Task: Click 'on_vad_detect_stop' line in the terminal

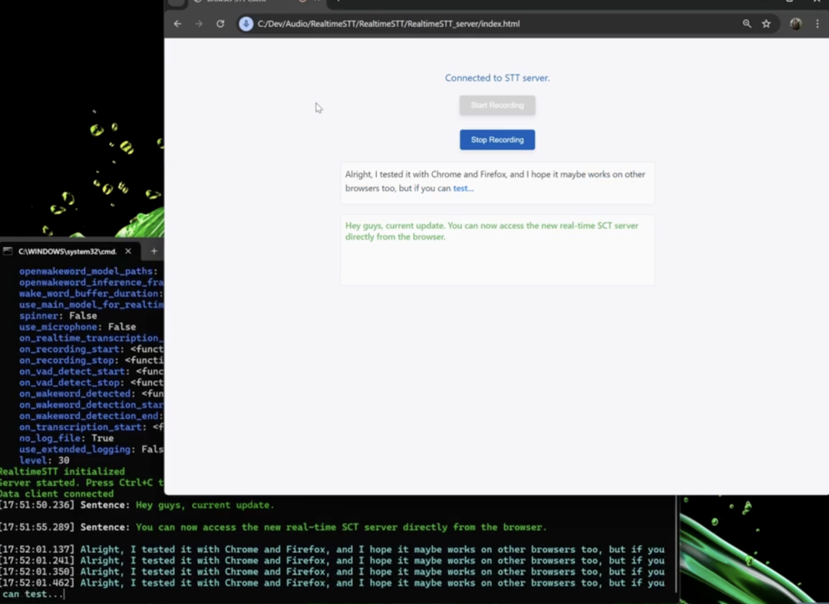Action: tap(91, 383)
